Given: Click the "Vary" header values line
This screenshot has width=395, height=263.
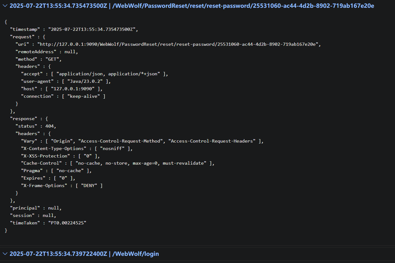Looking at the screenshot, I should (x=142, y=141).
